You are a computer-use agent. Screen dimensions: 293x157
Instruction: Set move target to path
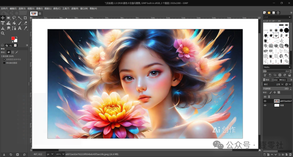(x=17, y=52)
